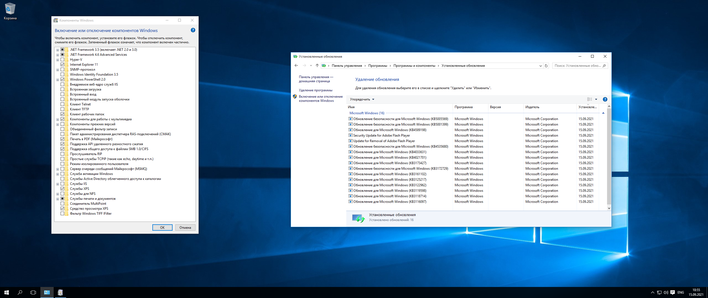Confirm with OK in Windows Features

[x=162, y=228]
